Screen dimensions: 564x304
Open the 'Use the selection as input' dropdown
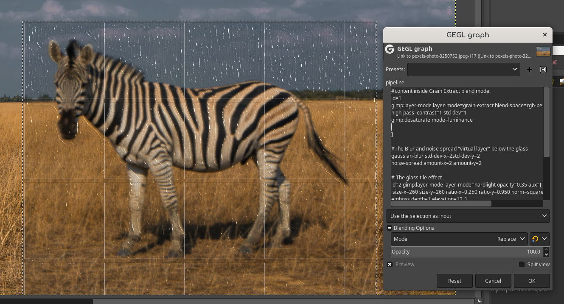pos(468,216)
